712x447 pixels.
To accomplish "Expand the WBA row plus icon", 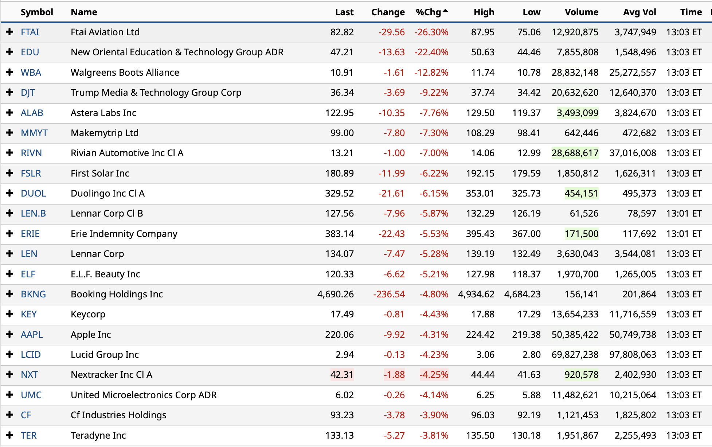I will (x=10, y=72).
